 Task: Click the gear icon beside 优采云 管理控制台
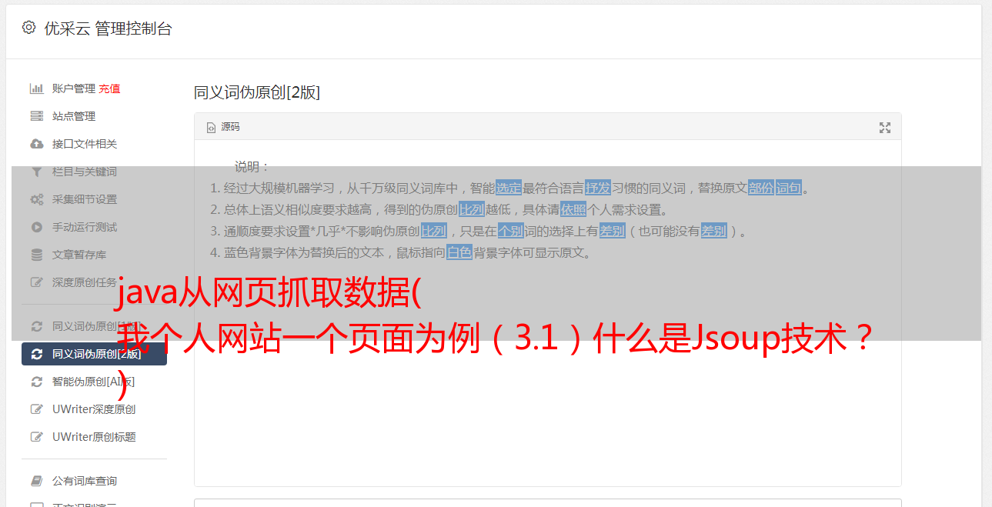click(28, 28)
